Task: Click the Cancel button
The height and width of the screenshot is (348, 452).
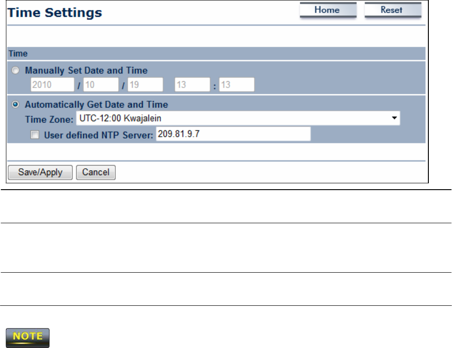Action: click(x=96, y=172)
